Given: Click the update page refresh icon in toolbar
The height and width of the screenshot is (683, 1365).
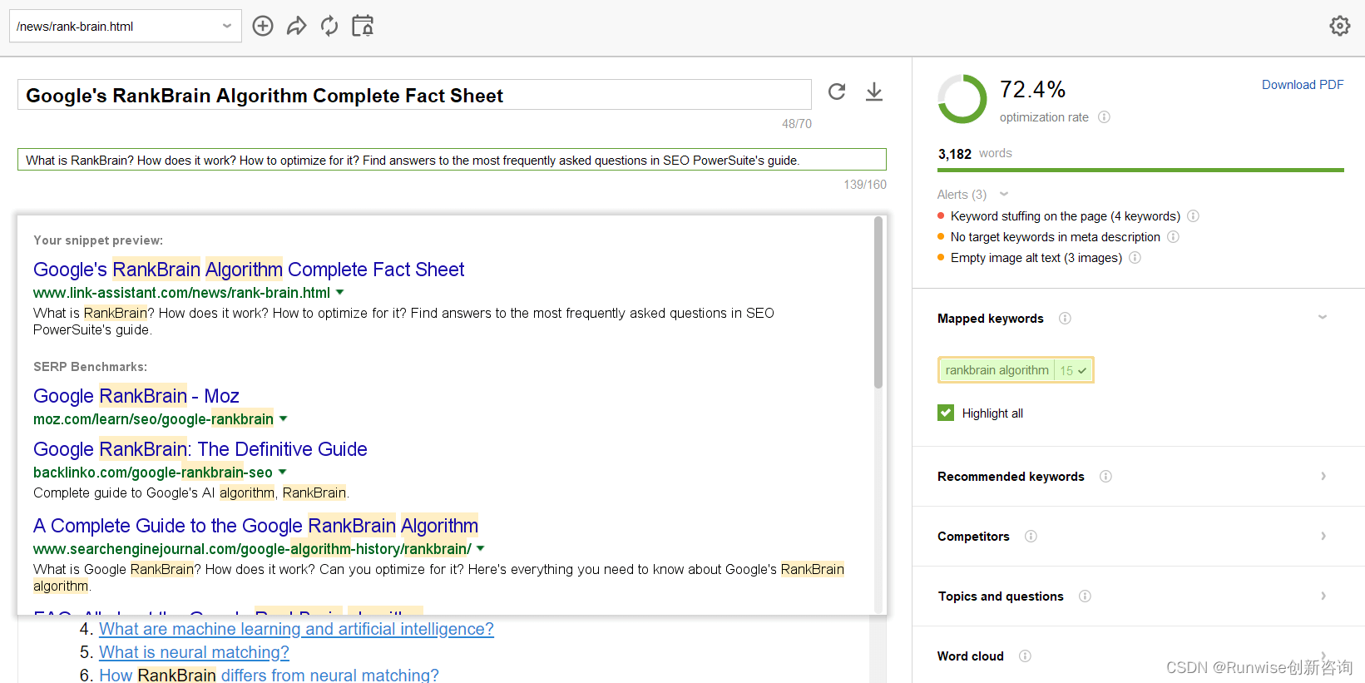Looking at the screenshot, I should 329,26.
